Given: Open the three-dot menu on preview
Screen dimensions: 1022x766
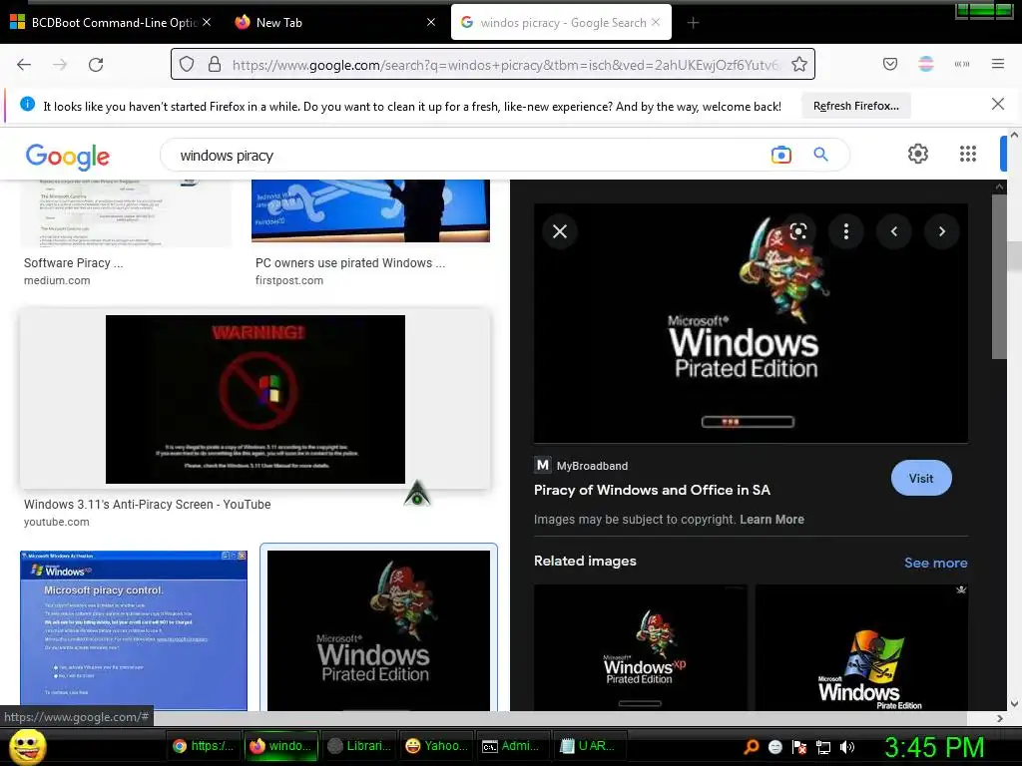Looking at the screenshot, I should click(x=846, y=231).
